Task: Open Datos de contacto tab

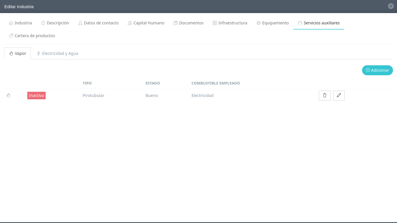Action: (x=98, y=23)
